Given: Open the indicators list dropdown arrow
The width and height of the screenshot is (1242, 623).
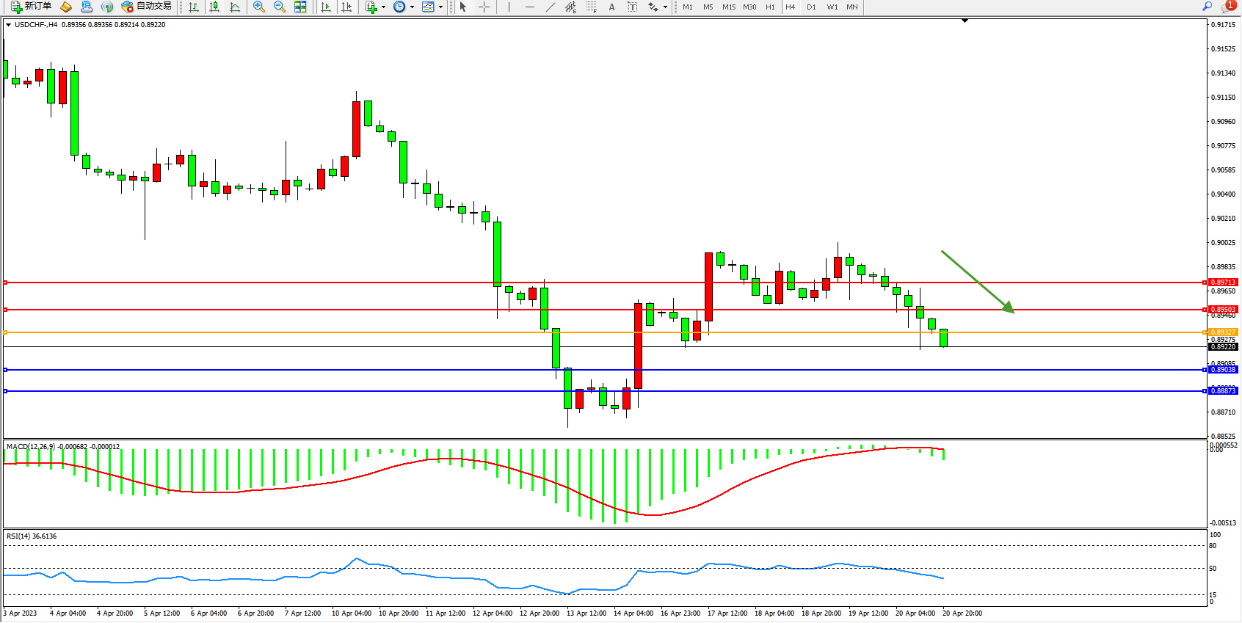Looking at the screenshot, I should pos(383,7).
